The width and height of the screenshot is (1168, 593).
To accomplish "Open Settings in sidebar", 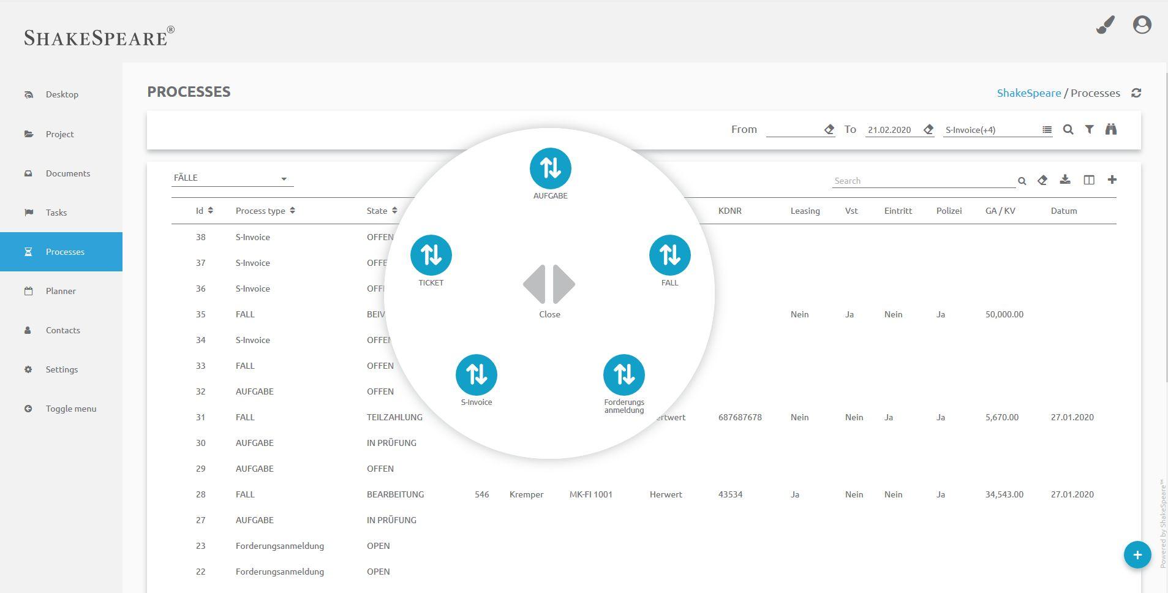I will 61,369.
